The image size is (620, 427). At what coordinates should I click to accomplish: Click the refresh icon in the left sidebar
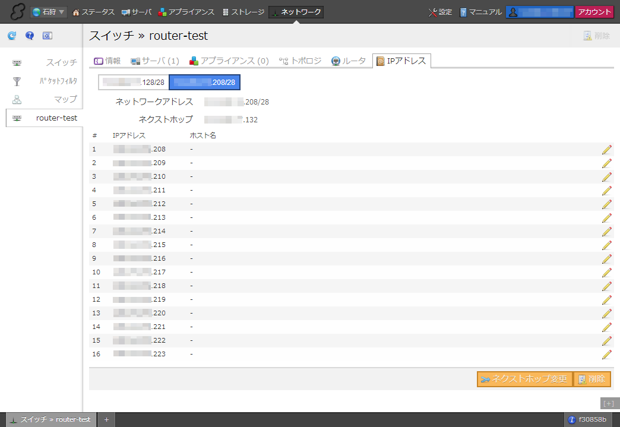(12, 36)
